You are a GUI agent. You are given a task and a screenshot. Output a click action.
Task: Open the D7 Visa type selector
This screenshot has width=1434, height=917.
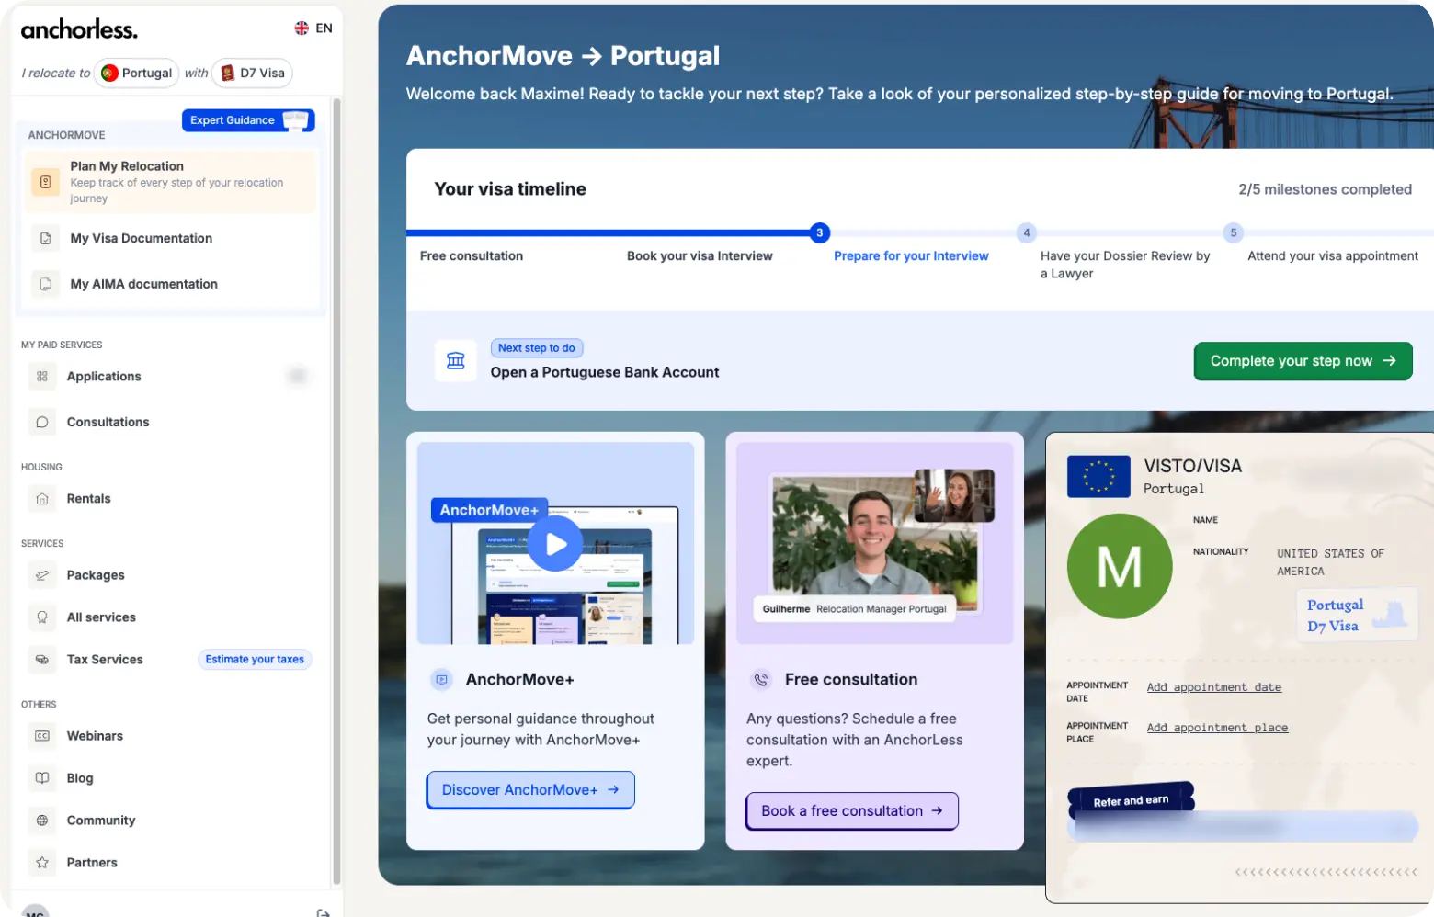[253, 73]
